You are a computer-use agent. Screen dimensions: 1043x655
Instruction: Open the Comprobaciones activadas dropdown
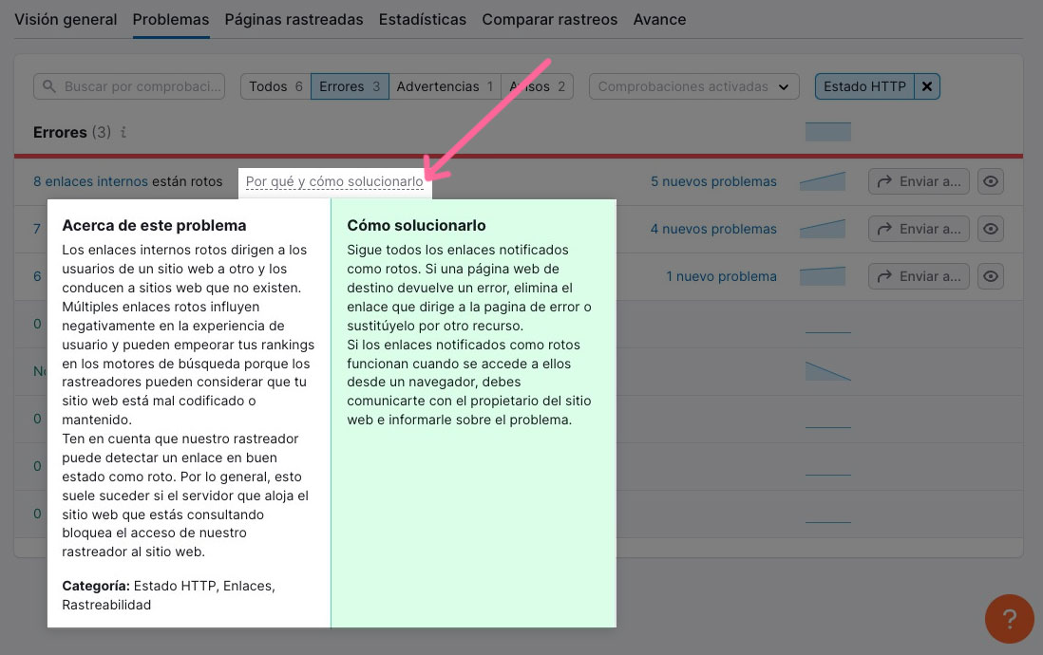pos(693,86)
